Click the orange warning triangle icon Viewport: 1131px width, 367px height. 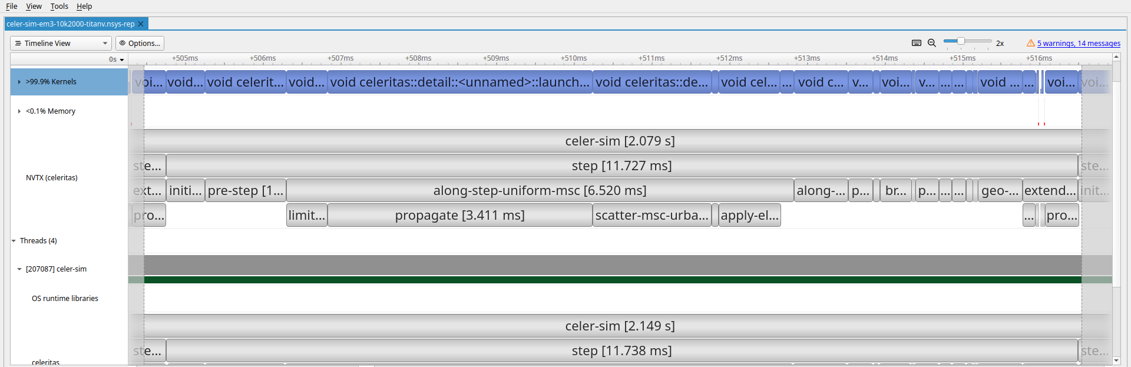tap(1030, 43)
